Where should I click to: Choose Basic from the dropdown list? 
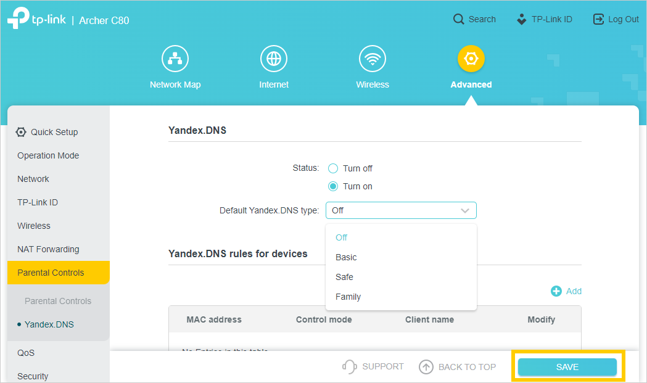346,257
